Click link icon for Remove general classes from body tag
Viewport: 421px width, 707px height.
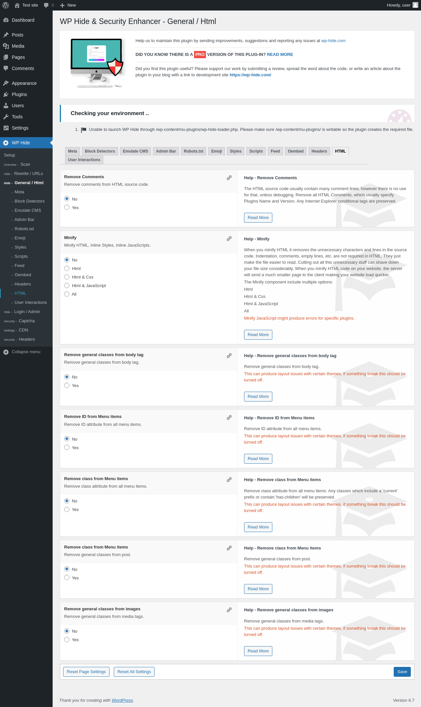tap(229, 355)
